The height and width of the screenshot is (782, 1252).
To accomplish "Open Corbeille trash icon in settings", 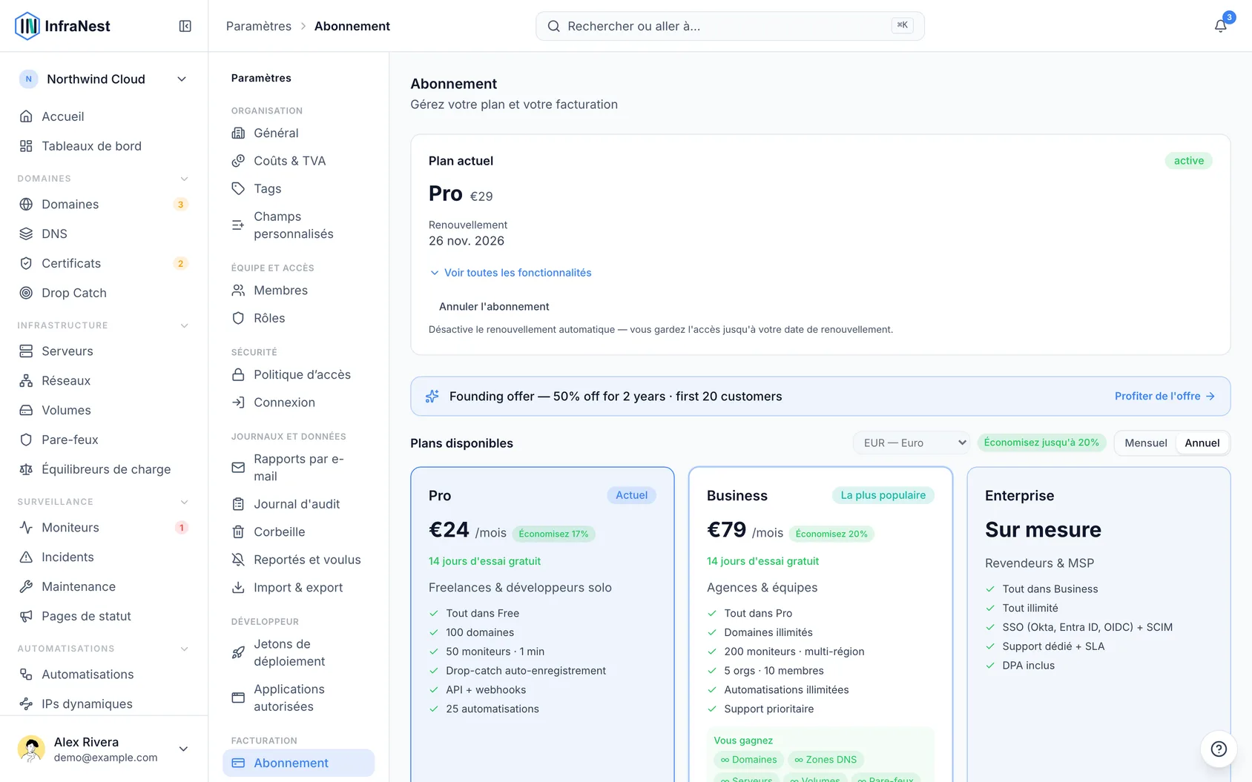I will (x=238, y=531).
